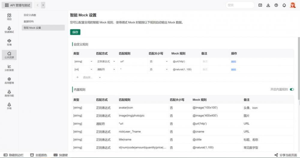The image size is (300, 158).
Task: Open the user avatar menu
Action: coord(293,5)
